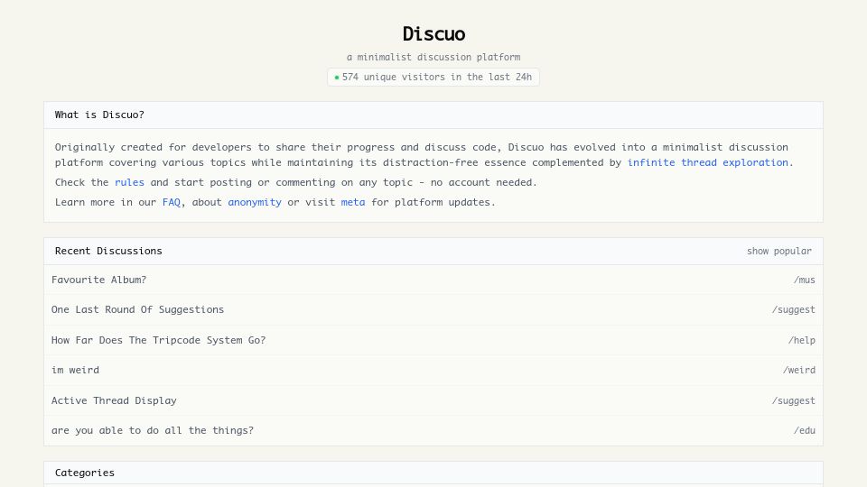Open the rules link
867x487 pixels.
pos(129,182)
